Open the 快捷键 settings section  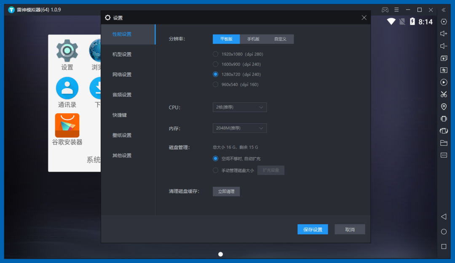(120, 115)
